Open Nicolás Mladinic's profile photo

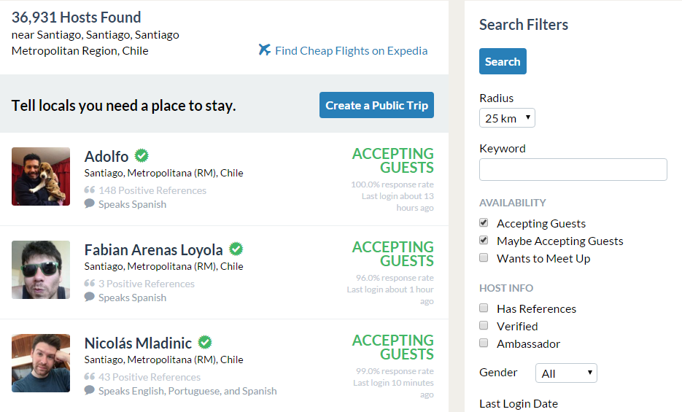pyautogui.click(x=41, y=363)
